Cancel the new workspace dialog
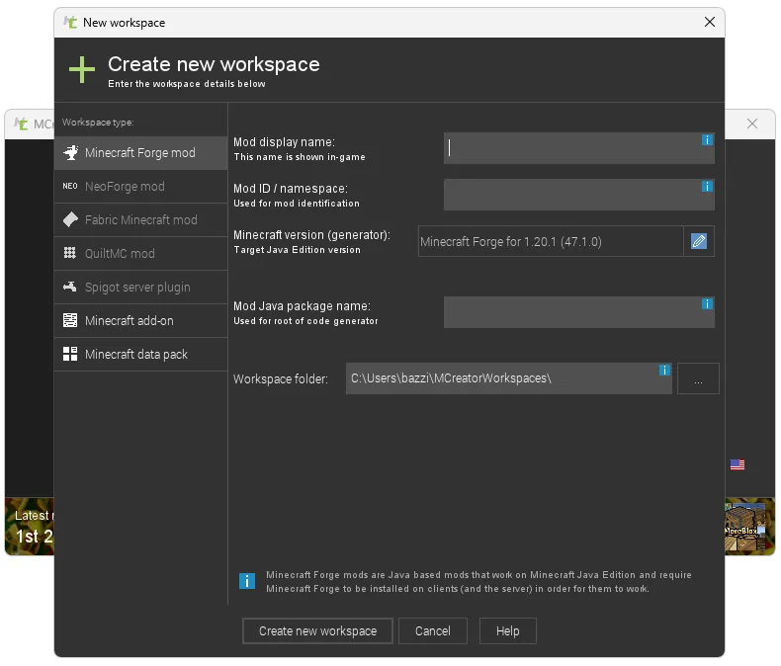Image resolution: width=781 pixels, height=666 pixels. [x=433, y=630]
